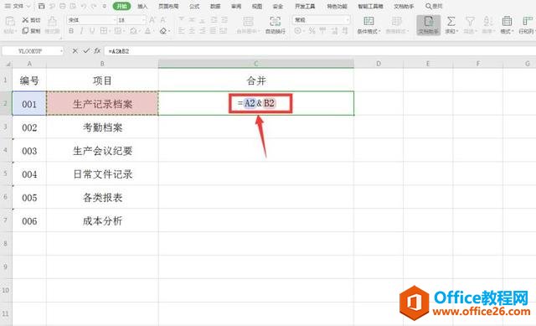Open the 智能工具箱 tab

[370, 6]
